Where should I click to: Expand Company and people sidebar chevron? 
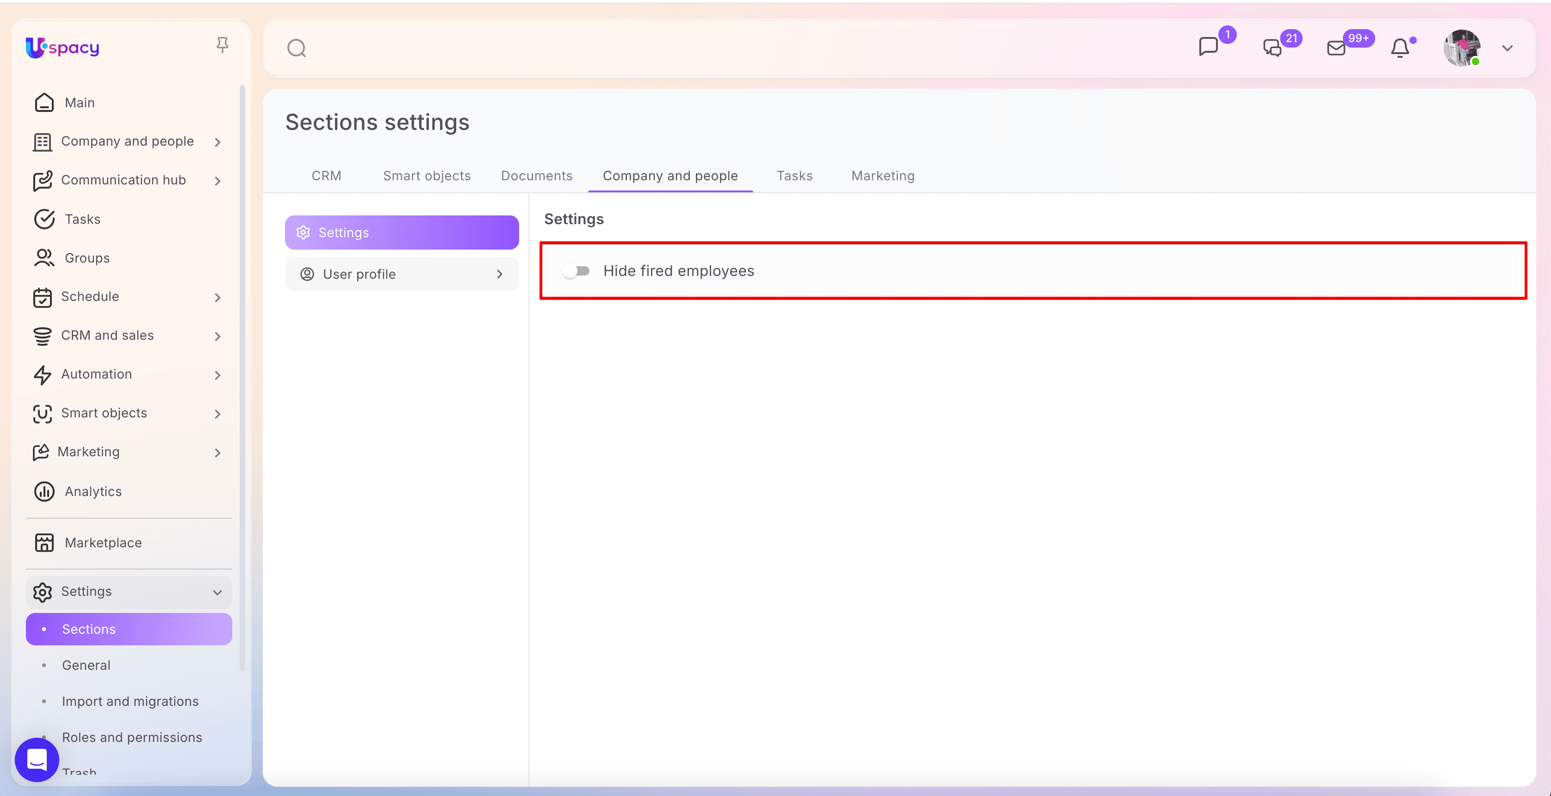pyautogui.click(x=217, y=142)
